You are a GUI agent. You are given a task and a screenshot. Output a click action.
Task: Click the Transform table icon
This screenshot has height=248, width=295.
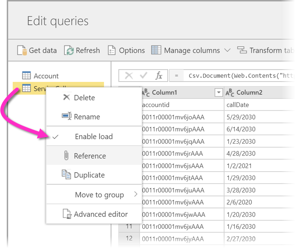click(242, 50)
